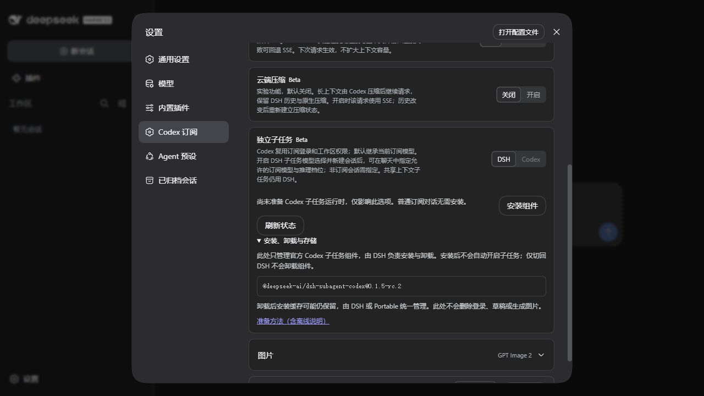This screenshot has width=704, height=396.
Task: Click the gear icon beside 通用设置
Action: pyautogui.click(x=150, y=59)
